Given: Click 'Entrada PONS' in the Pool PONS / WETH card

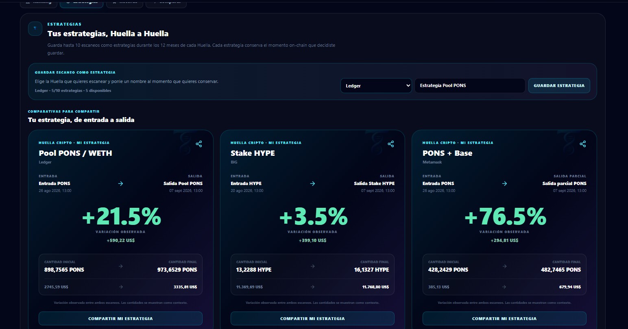Looking at the screenshot, I should [x=55, y=183].
